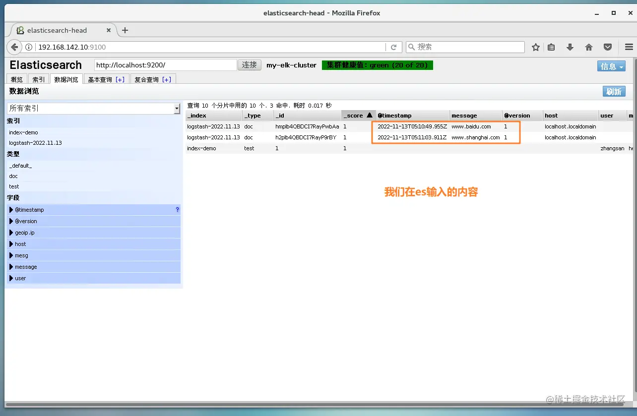637x416 pixels.
Task: Open the downloads icon in the toolbar
Action: [570, 47]
